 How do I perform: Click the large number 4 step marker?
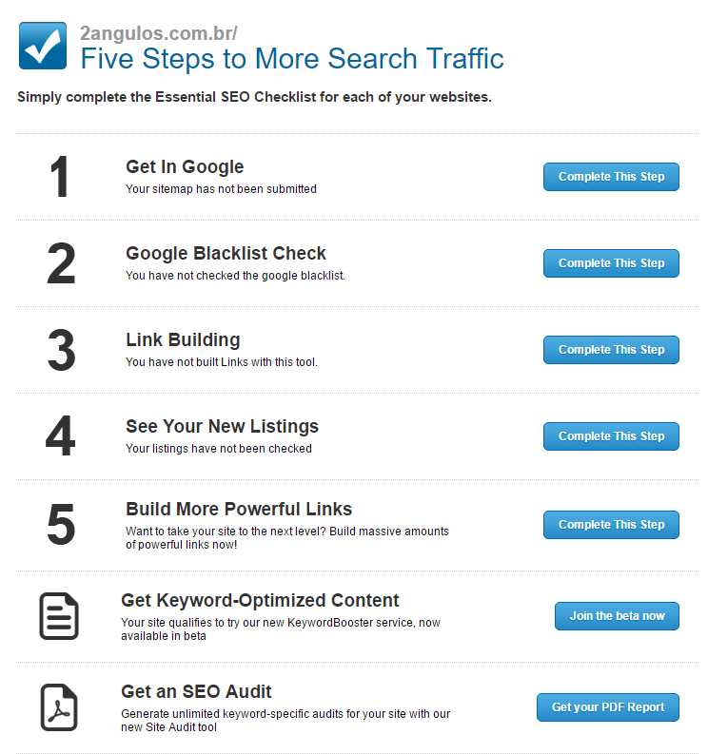[61, 436]
